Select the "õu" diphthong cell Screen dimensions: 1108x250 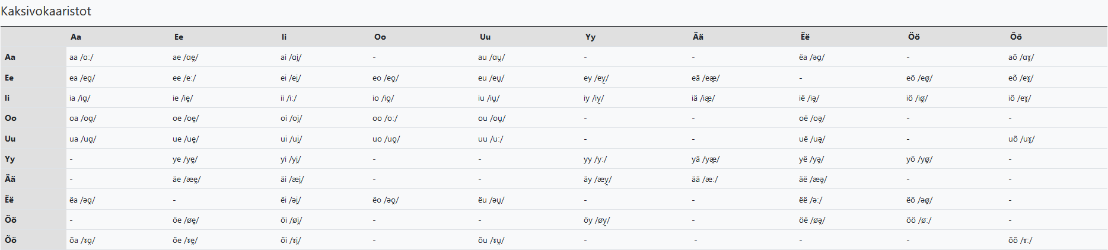pos(491,241)
